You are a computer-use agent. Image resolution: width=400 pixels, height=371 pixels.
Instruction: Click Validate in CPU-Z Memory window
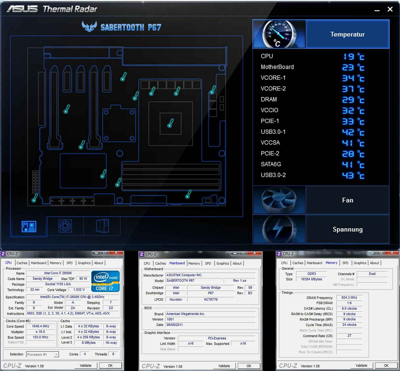pyautogui.click(x=361, y=365)
